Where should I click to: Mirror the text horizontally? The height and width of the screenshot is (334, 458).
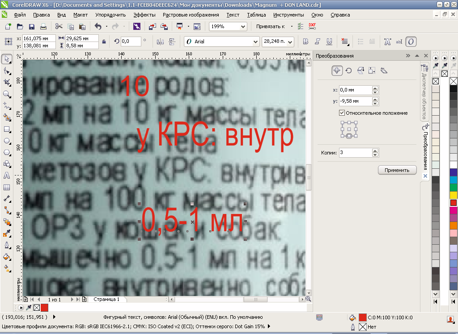[x=160, y=42]
